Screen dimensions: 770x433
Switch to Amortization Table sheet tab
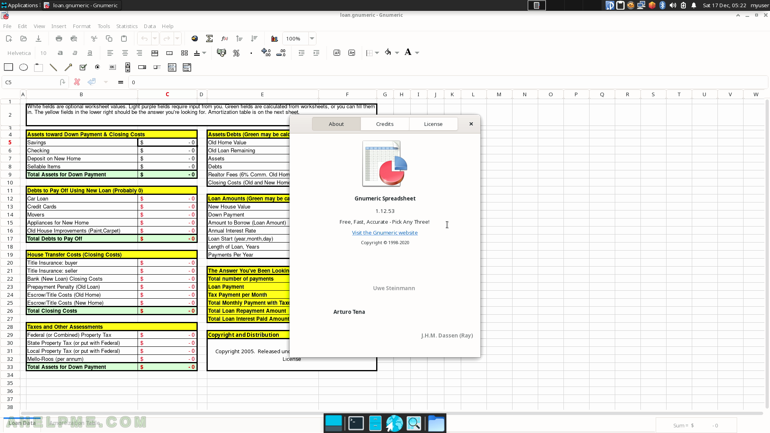point(75,423)
